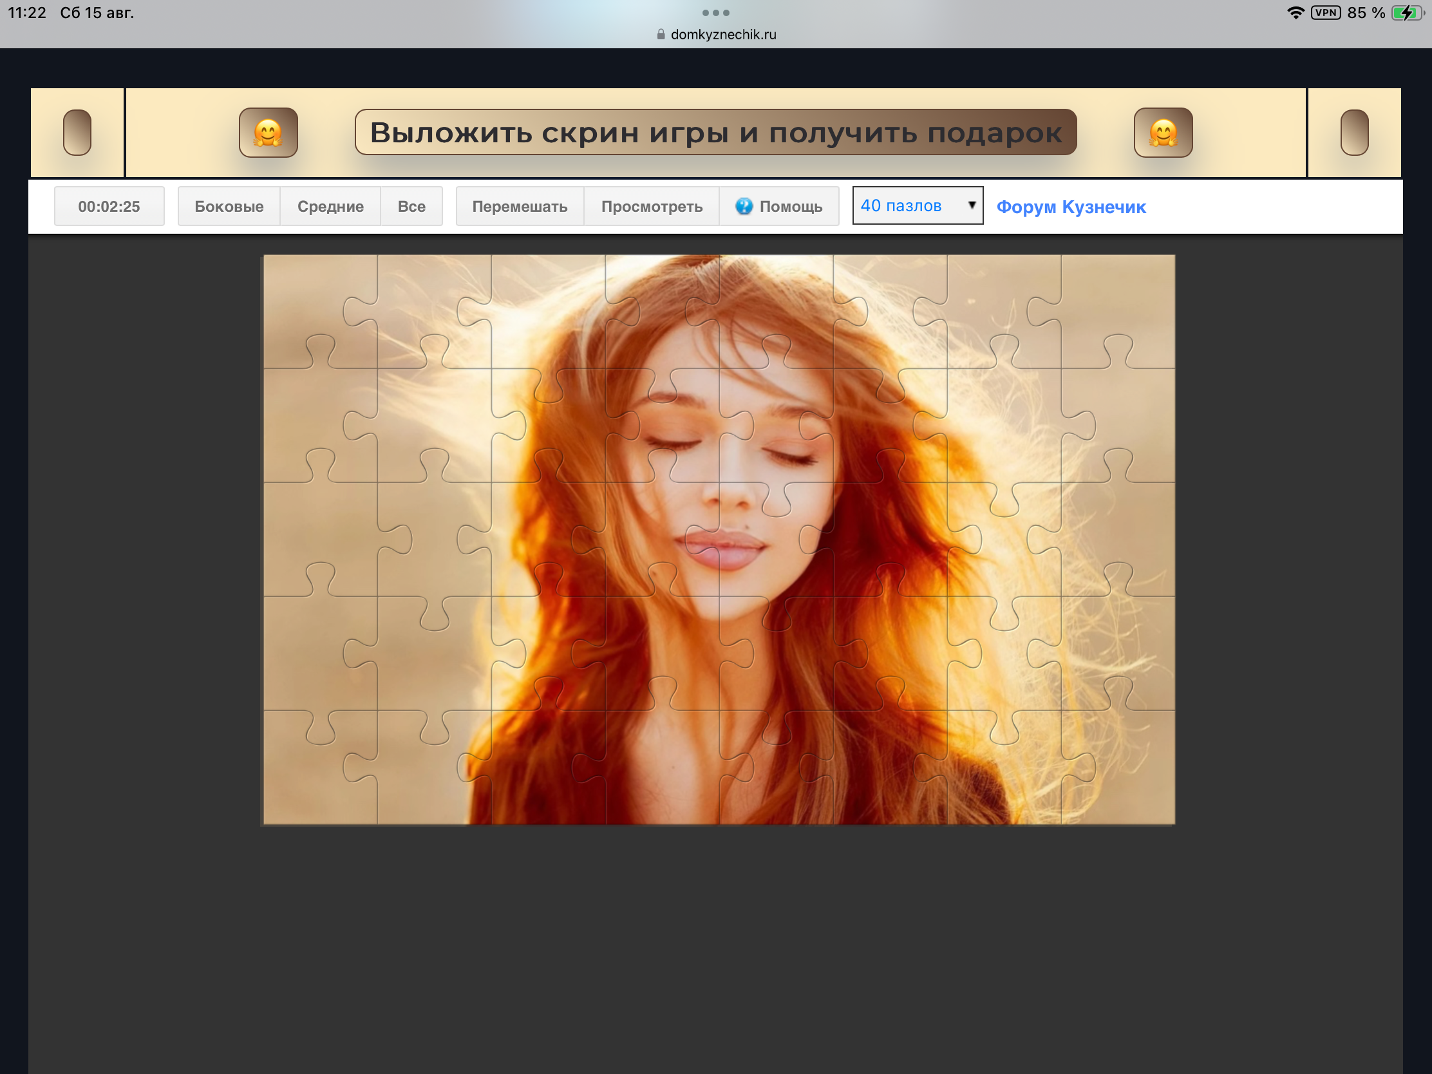The image size is (1432, 1074).
Task: Click the right hugging-face emoji button
Action: [x=1163, y=133]
